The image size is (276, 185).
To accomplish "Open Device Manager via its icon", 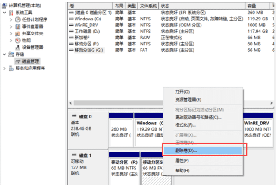I will click(18, 47).
